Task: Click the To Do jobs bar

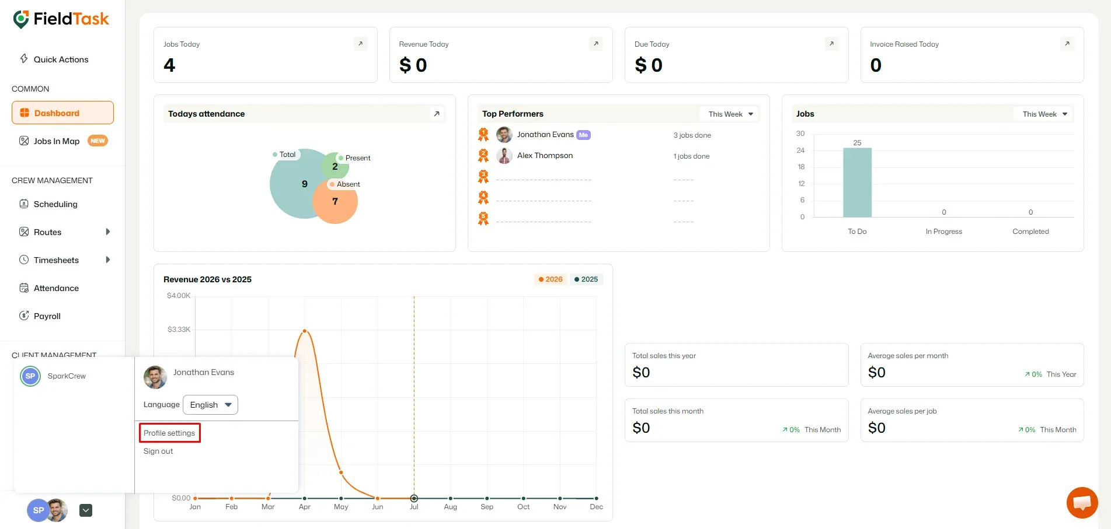Action: pos(857,183)
